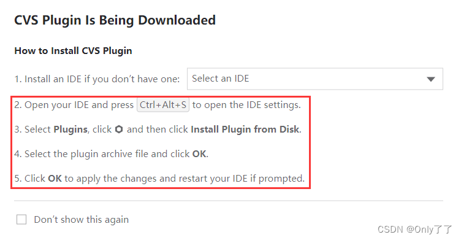Screen dimensions: 461x240
Task: Click the "Select an IDE" placeholder text
Action: (x=221, y=79)
